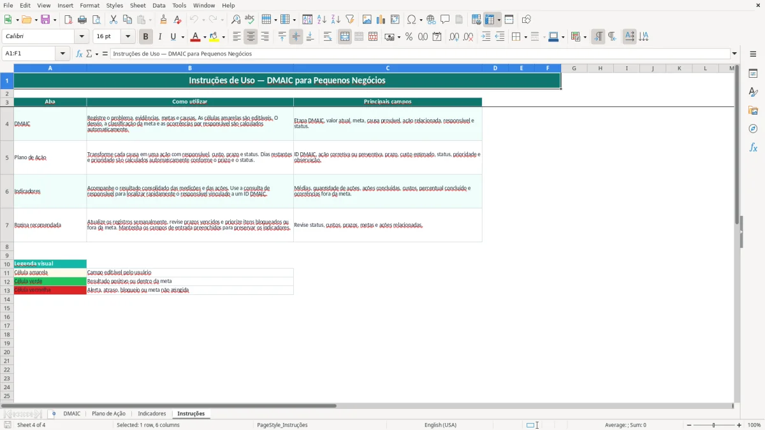Click column C header
The height and width of the screenshot is (430, 765).
click(x=388, y=68)
